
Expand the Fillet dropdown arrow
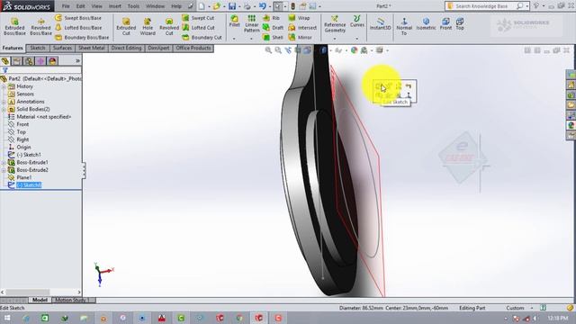point(234,38)
